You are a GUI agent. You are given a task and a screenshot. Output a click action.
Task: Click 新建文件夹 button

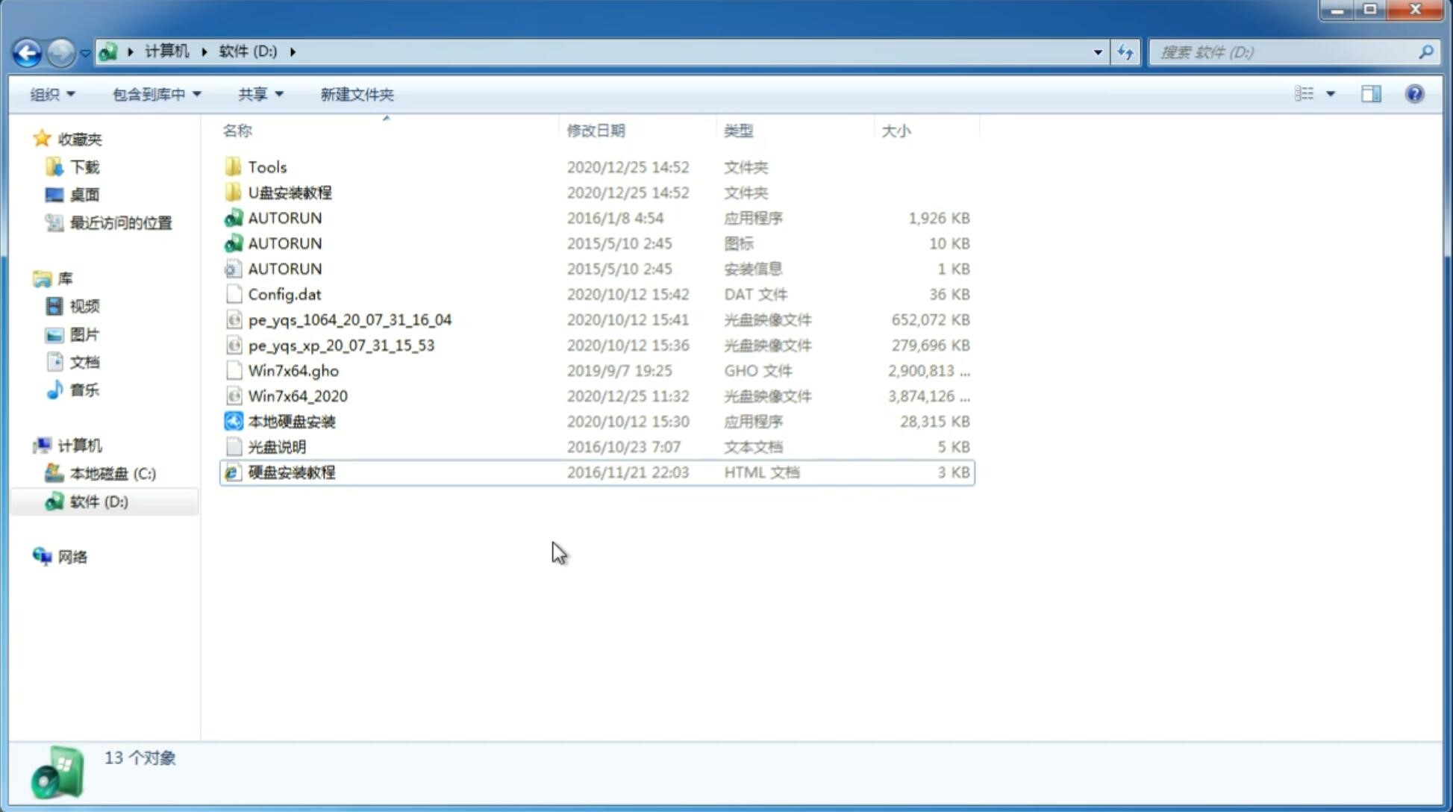[357, 93]
